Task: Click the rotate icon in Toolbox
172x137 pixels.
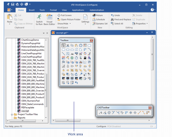Action: [x=76, y=74]
